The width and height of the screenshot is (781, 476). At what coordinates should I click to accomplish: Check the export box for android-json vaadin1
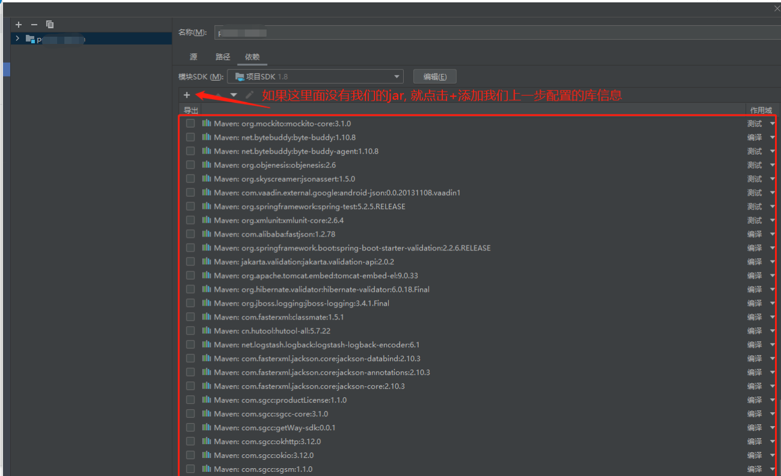coord(190,193)
